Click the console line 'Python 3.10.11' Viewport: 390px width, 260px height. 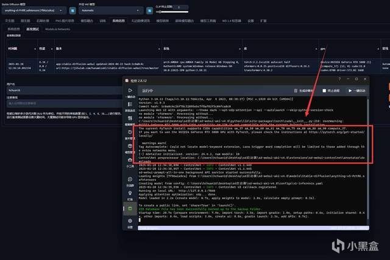coord(216,99)
